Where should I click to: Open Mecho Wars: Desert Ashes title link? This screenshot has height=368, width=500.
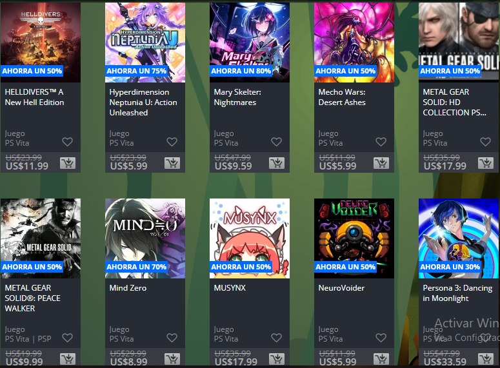(x=342, y=97)
